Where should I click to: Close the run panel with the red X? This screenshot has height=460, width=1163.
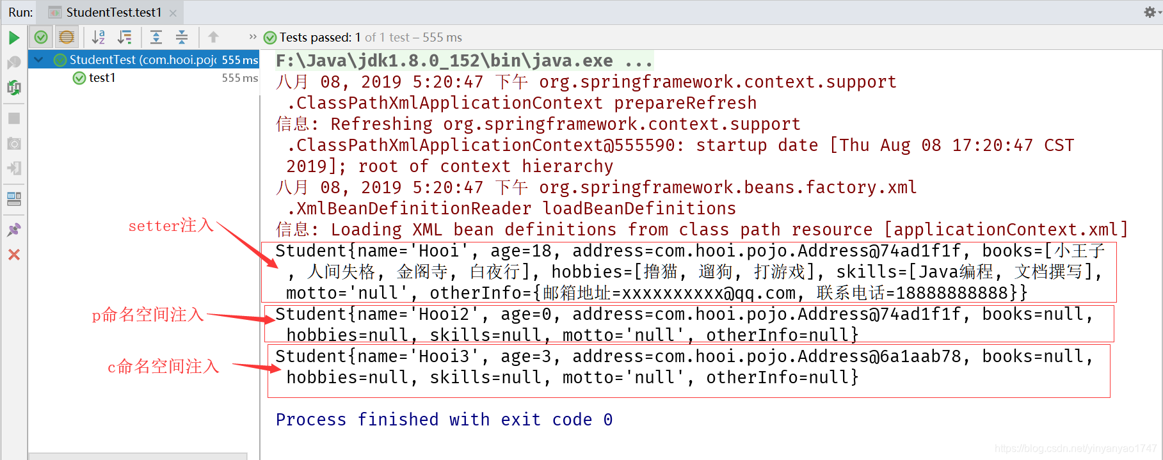click(x=14, y=255)
